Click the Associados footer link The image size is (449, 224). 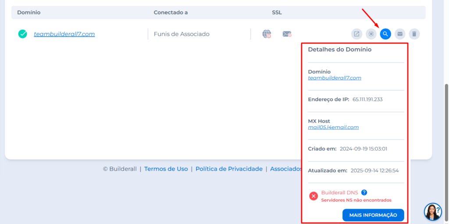[286, 169]
